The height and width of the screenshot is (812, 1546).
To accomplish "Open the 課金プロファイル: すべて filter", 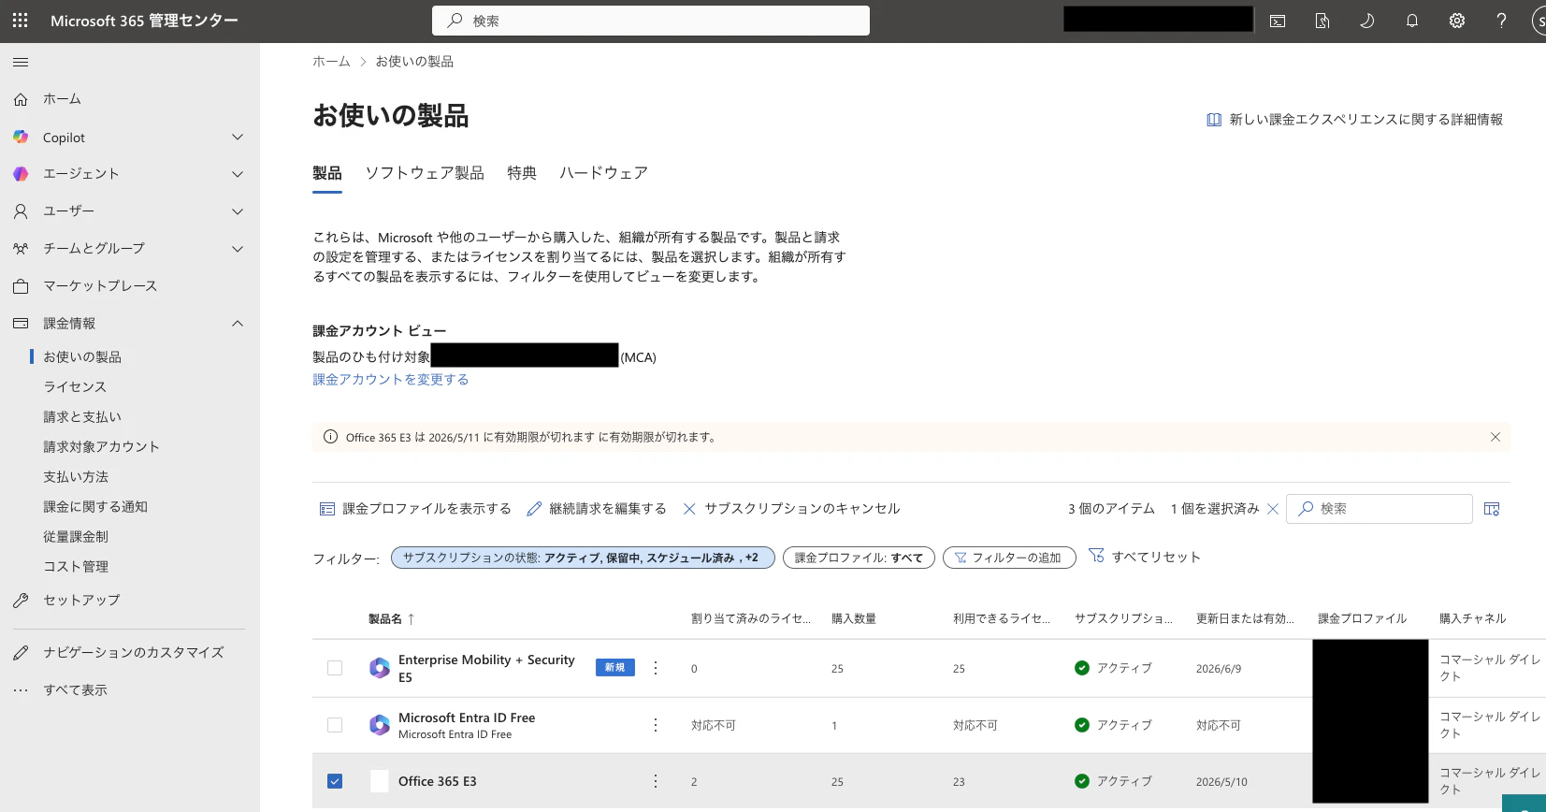I will pos(859,558).
